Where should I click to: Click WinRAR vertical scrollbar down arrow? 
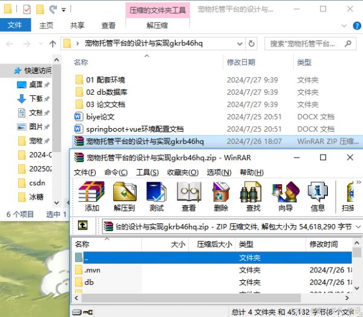[x=357, y=288]
